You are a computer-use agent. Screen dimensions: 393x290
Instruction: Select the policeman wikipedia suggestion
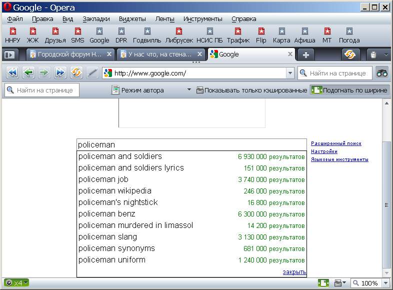click(x=115, y=191)
